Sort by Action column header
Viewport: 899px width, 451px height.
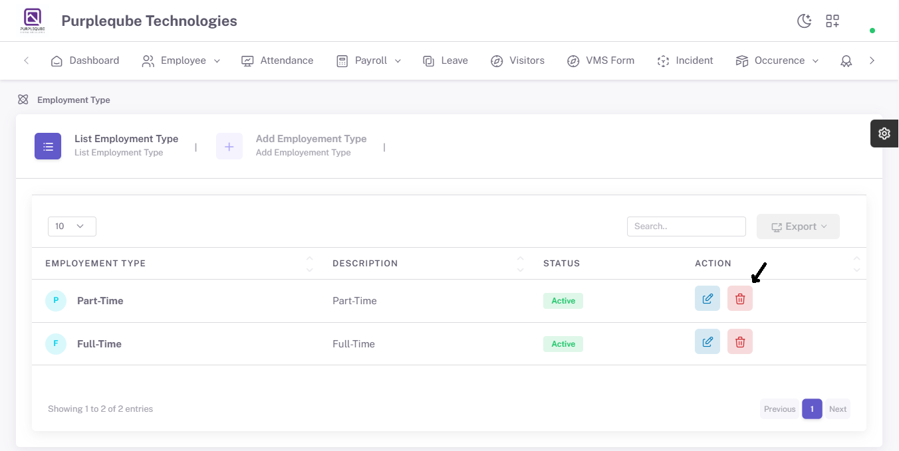pos(775,264)
